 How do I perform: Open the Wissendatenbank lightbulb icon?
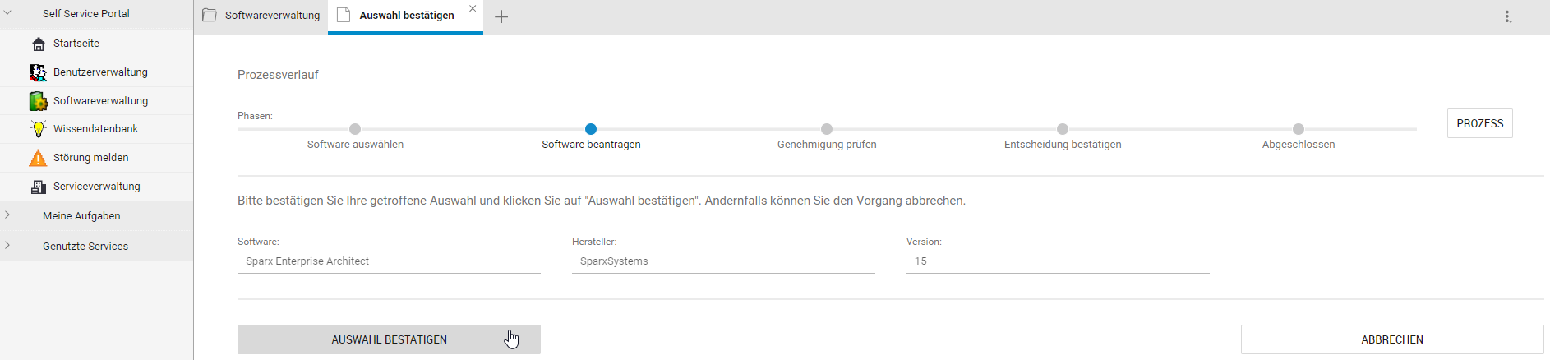(38, 129)
